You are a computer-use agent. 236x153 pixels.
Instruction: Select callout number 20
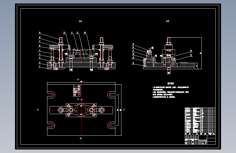191,51
